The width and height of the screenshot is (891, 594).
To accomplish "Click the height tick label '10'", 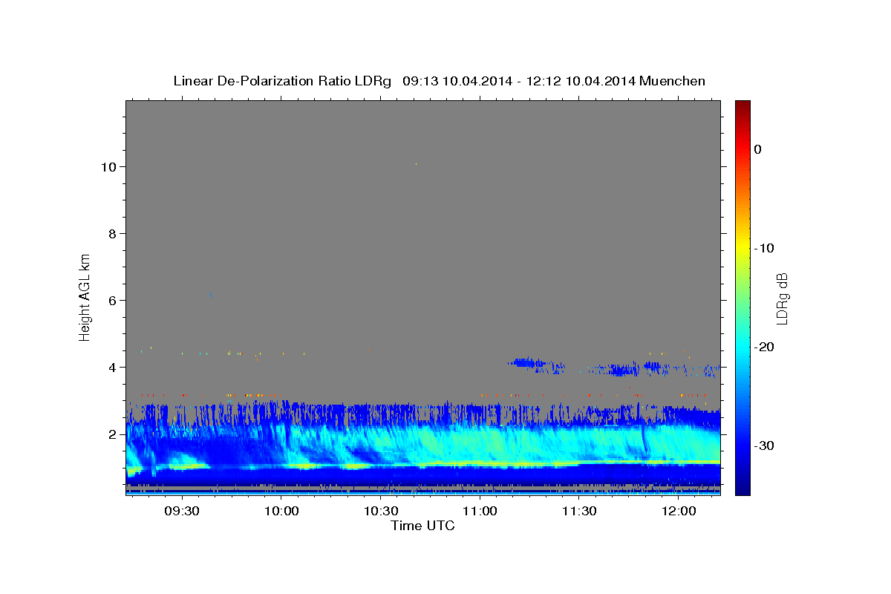I will click(110, 166).
